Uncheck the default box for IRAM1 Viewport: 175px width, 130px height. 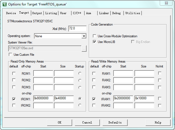point(94,99)
